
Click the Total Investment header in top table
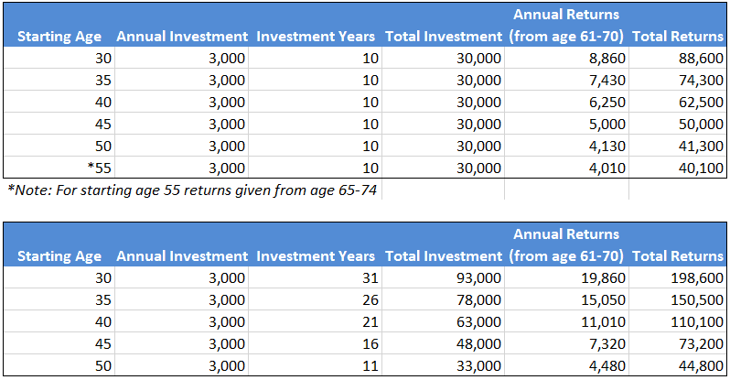443,36
